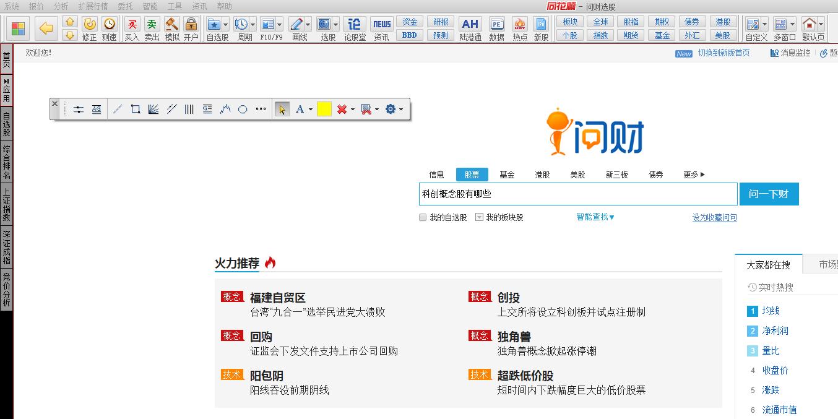Toggle the 我的板块股 checkbox
The image size is (838, 419).
click(479, 217)
